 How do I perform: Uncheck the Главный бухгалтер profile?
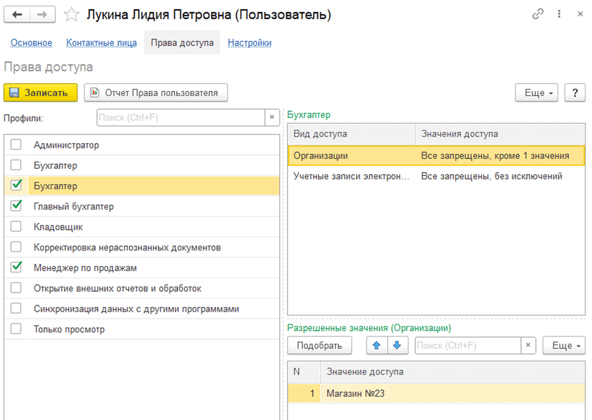pos(16,206)
